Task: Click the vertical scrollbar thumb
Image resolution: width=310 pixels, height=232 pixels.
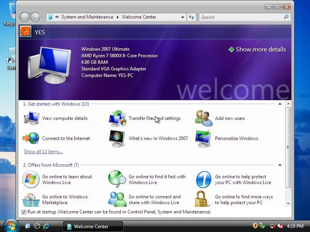Action: pos(288,147)
